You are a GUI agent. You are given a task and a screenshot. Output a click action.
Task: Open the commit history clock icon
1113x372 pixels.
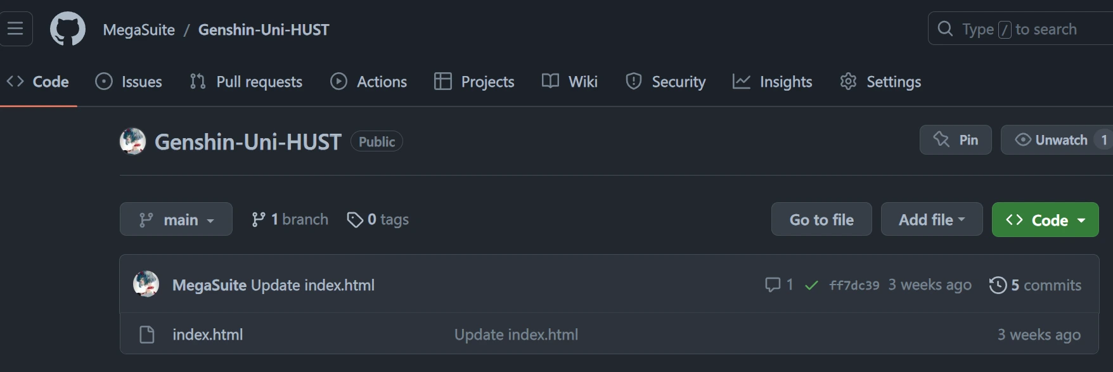(998, 285)
